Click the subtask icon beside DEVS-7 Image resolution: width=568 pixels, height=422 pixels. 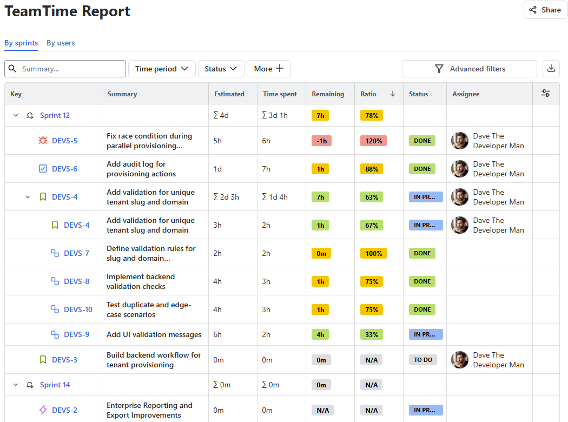55,253
